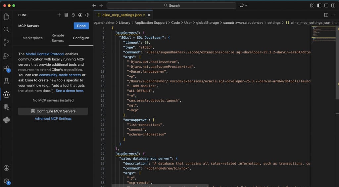The image size is (339, 187).
Task: Open the Cline robot icon in activity bar
Action: [x=6, y=94]
